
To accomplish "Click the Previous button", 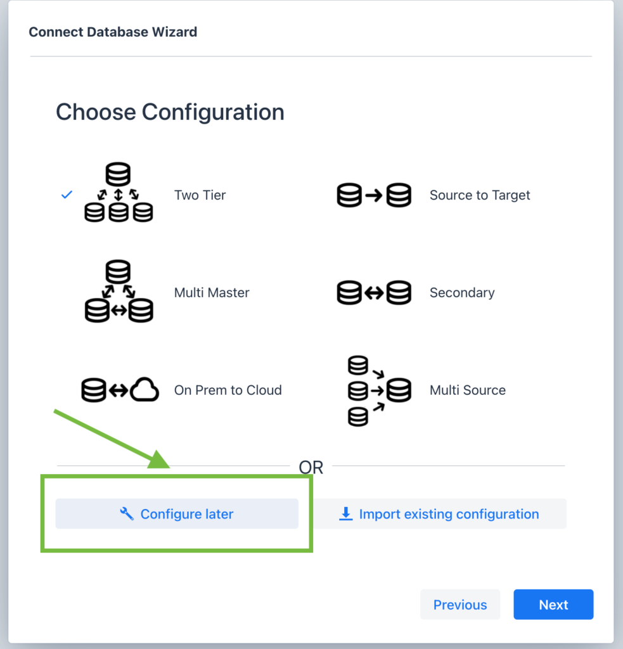I will [x=460, y=604].
